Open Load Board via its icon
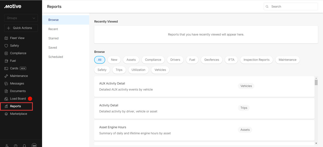 click(6, 99)
